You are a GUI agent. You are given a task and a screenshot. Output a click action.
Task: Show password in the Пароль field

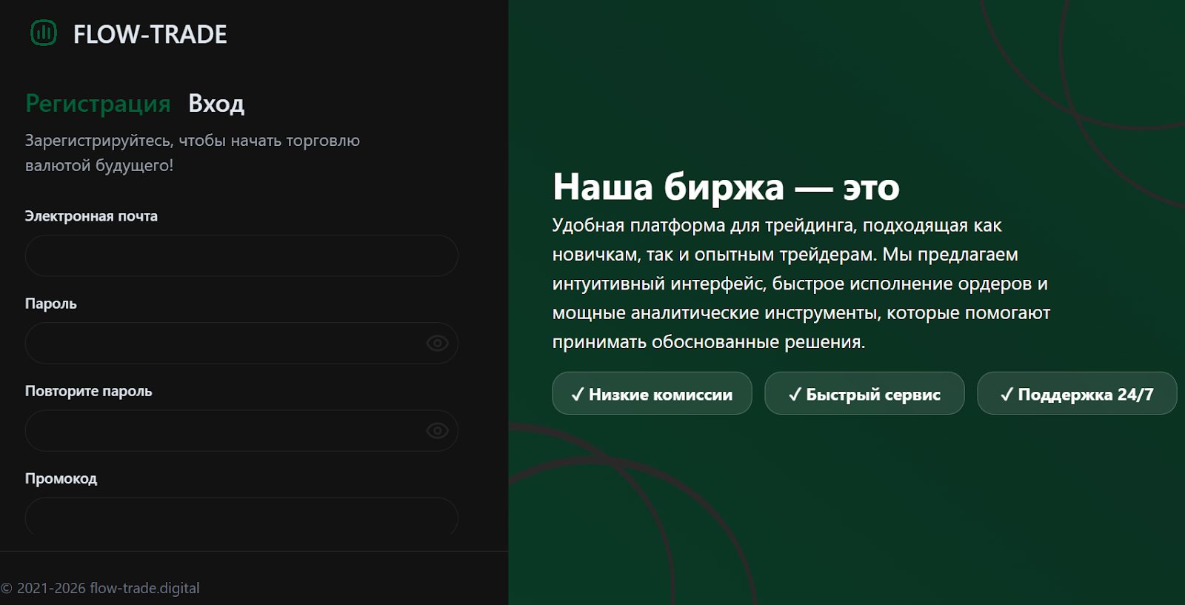coord(438,343)
